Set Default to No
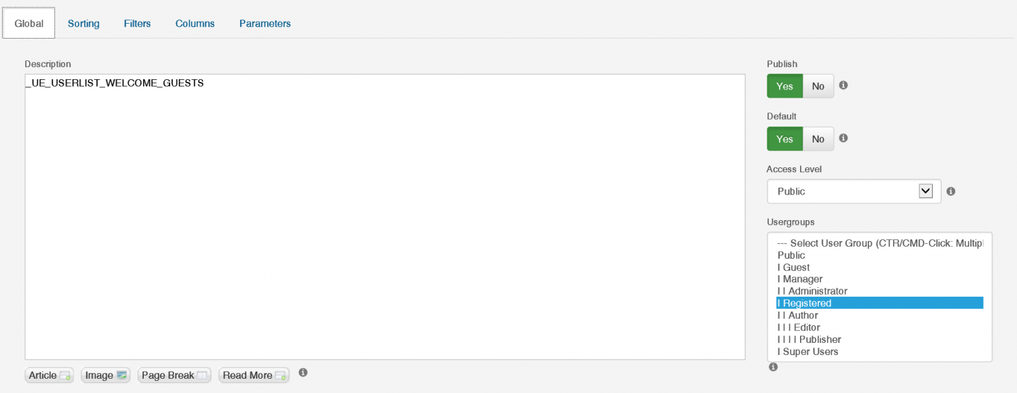Viewport: 1017px width, 393px height. [818, 139]
